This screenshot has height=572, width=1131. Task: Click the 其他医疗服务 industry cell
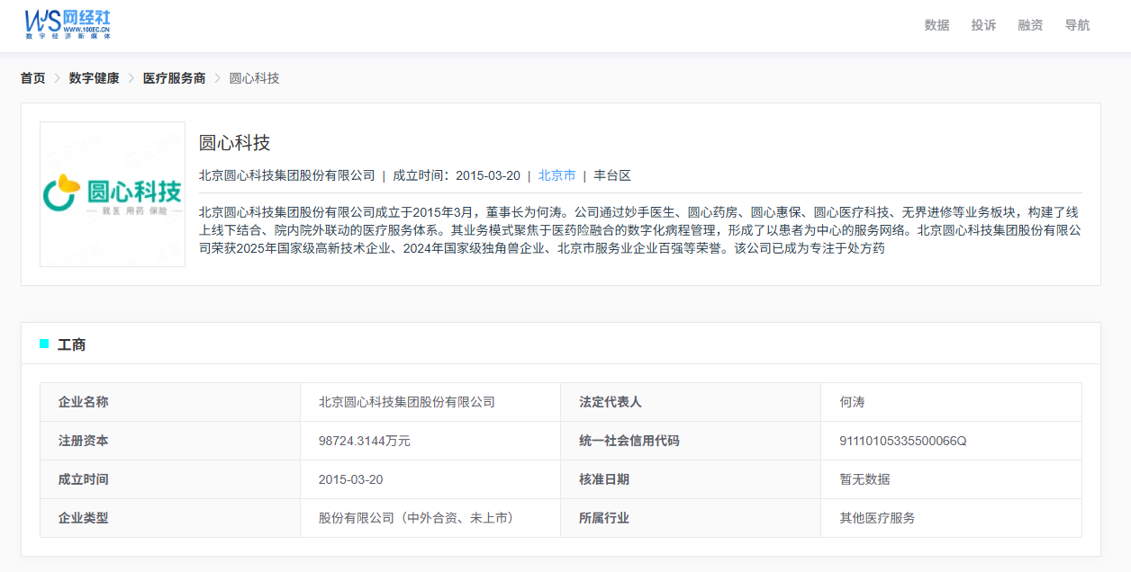877,518
